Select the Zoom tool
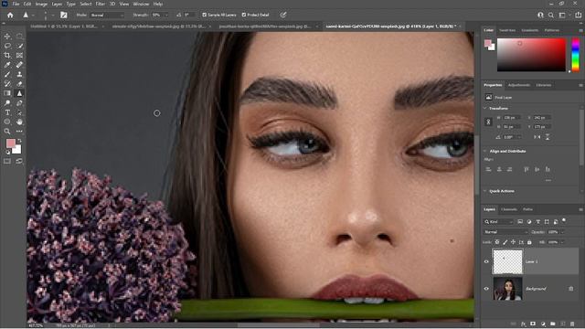This screenshot has width=585, height=329. 7,132
